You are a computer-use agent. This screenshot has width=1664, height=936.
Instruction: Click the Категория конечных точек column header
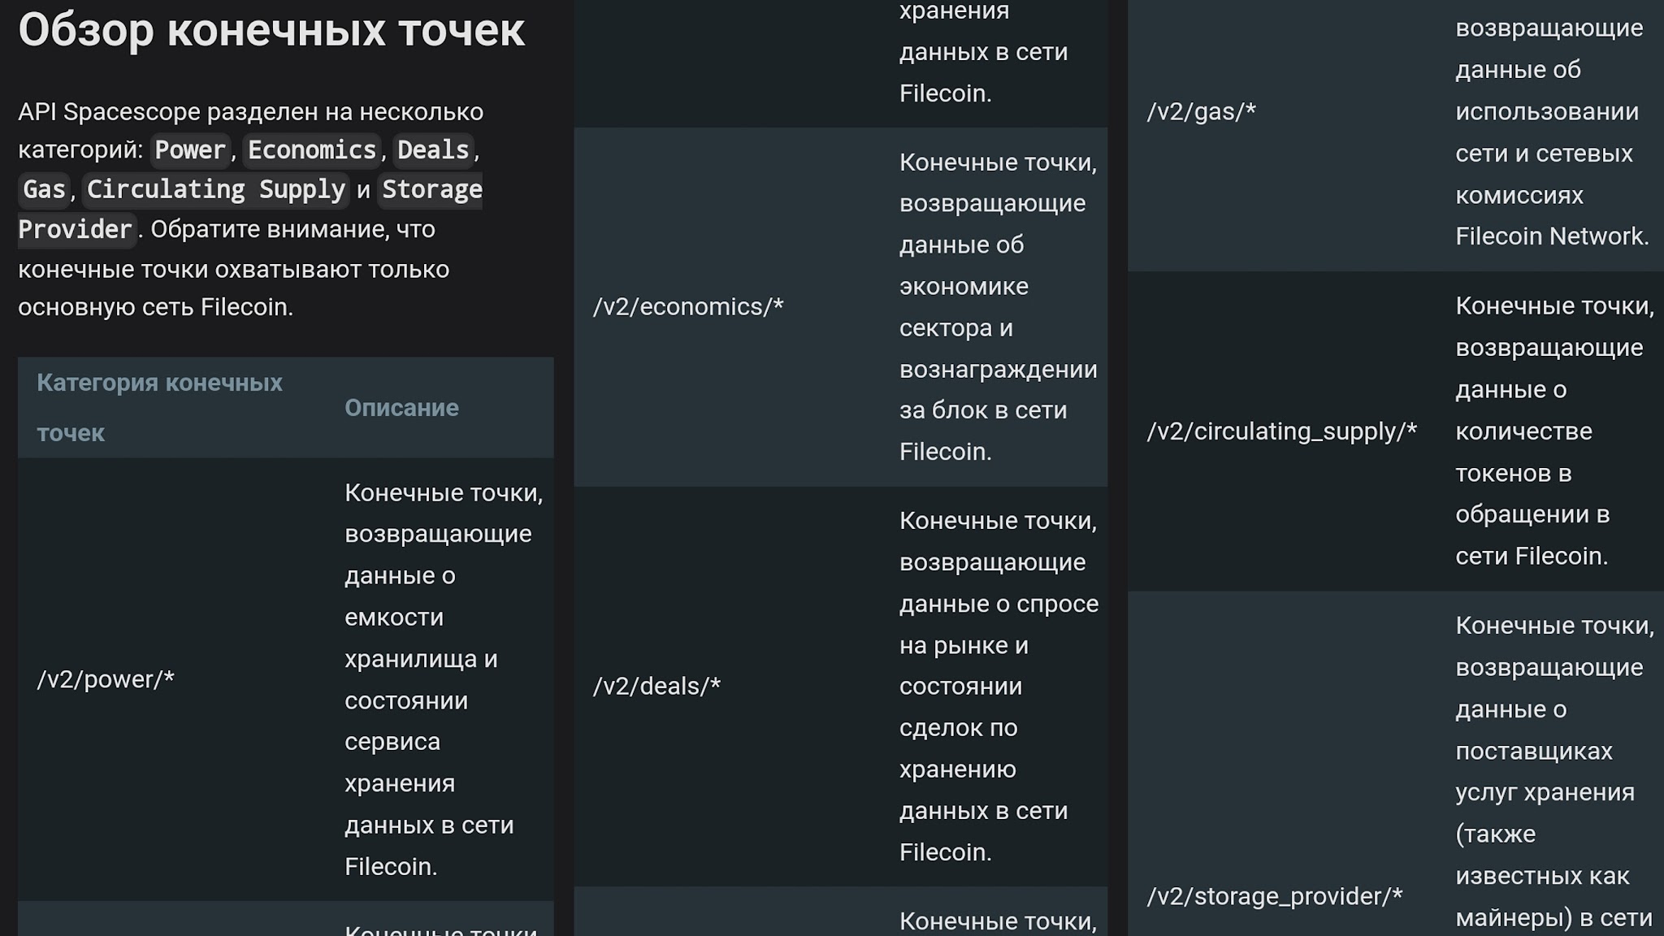[x=159, y=408]
